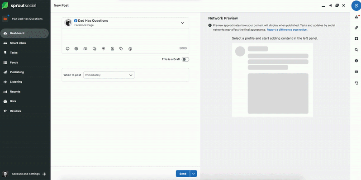Click the account avatar at bottom left
The image size is (361, 180).
click(x=5, y=174)
